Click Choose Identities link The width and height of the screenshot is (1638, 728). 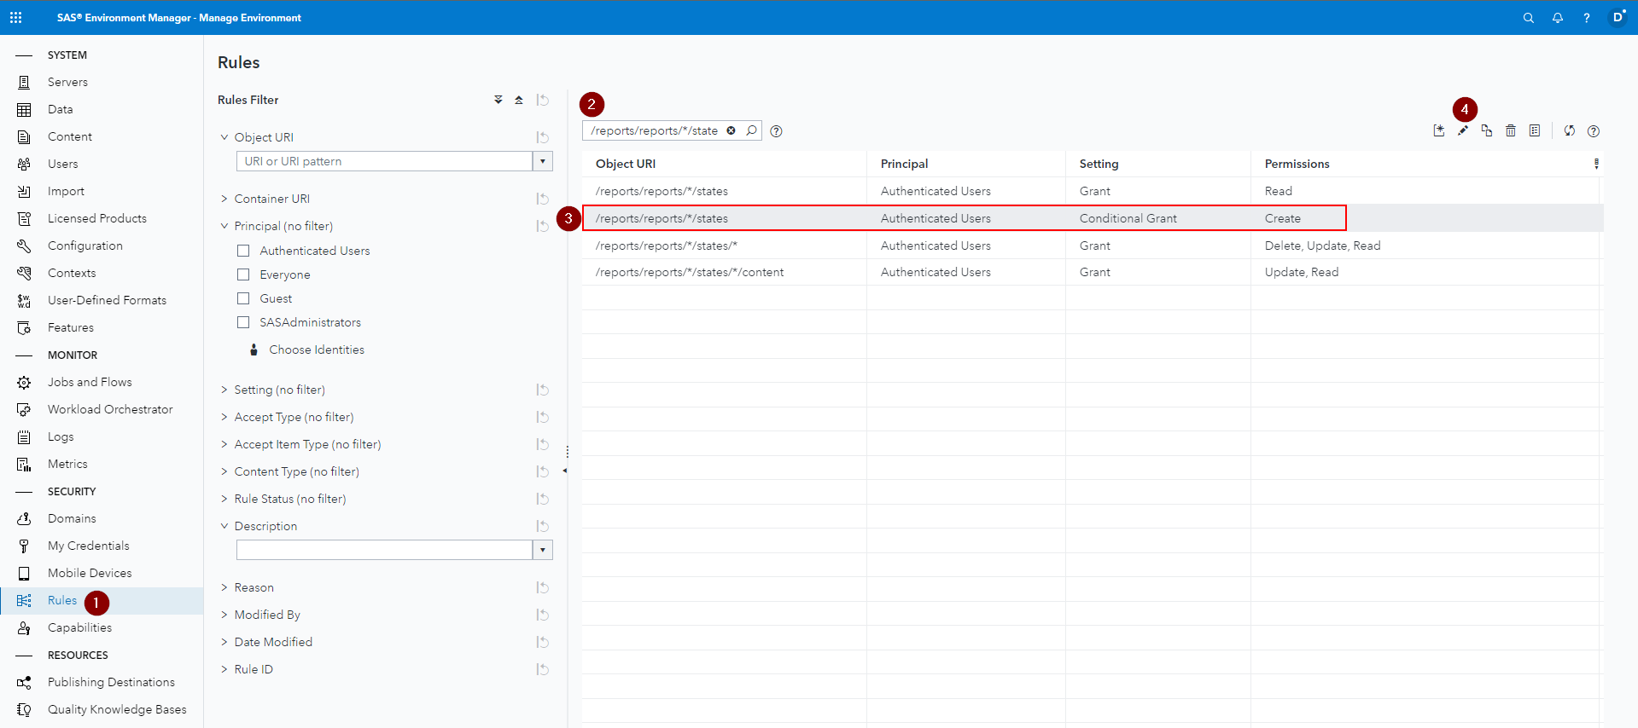click(316, 350)
